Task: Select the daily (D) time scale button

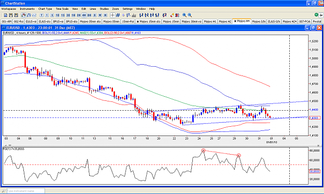Action: pyautogui.click(x=95, y=15)
